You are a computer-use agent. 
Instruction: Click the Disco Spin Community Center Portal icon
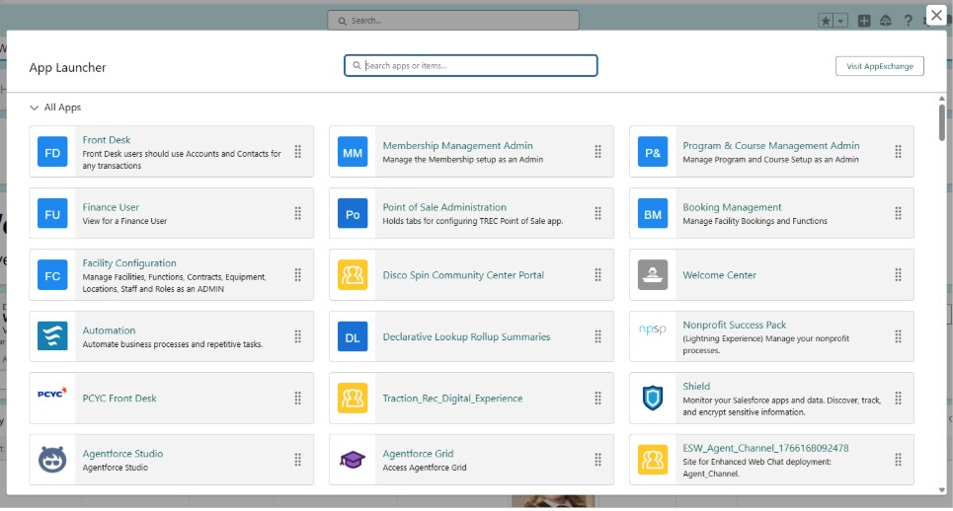click(353, 275)
